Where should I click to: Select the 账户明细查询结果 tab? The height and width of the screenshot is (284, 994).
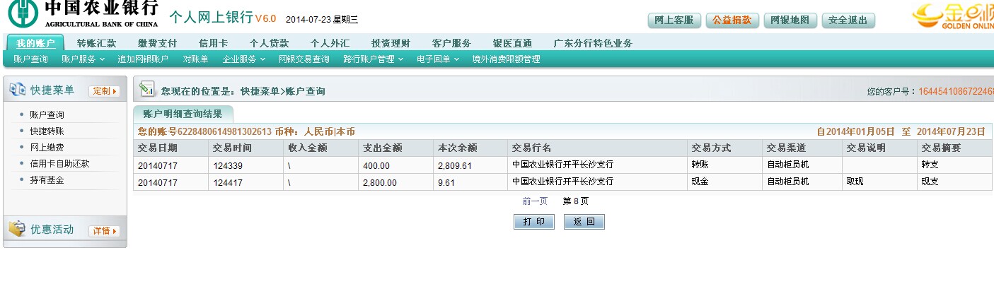click(x=183, y=114)
